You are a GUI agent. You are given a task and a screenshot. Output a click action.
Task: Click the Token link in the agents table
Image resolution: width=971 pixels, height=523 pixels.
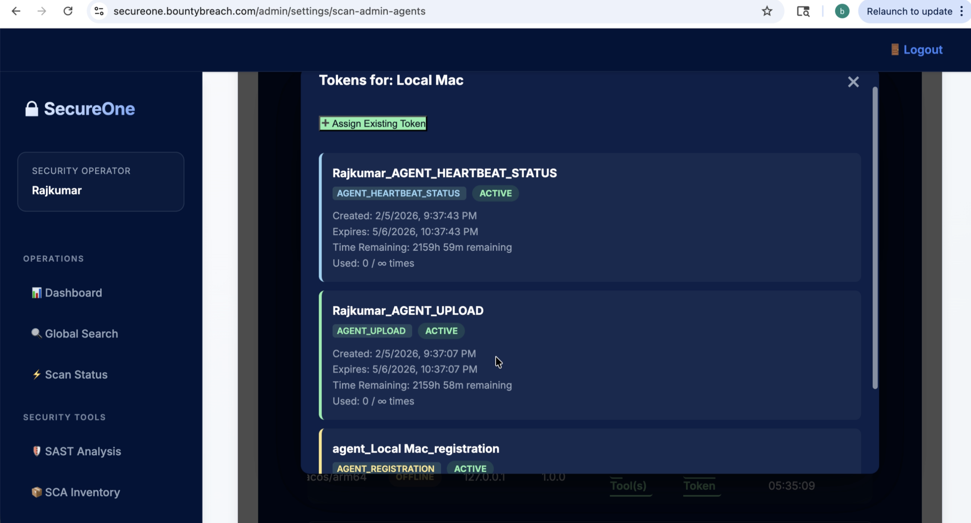(x=699, y=486)
